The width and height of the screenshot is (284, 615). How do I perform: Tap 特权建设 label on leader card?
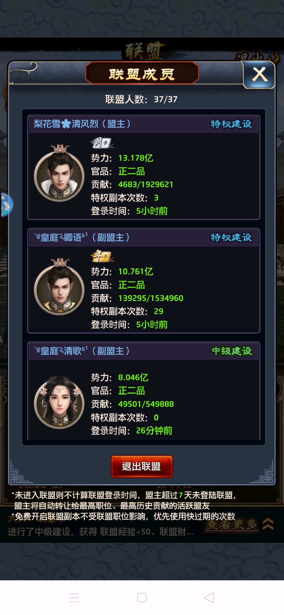[x=231, y=124]
